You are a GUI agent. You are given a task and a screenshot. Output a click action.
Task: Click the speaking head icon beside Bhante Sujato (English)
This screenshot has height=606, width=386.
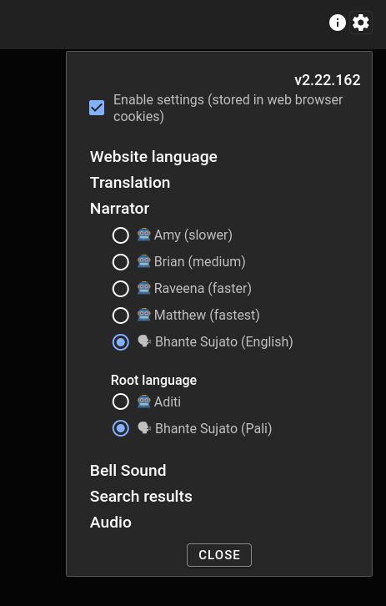click(144, 341)
